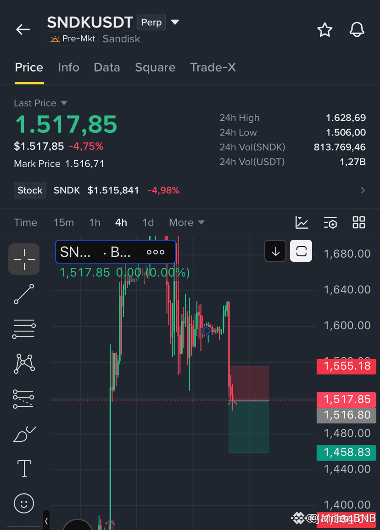This screenshot has height=530, width=380.
Task: Tap the SN... symbol legend label
Action: click(x=75, y=252)
